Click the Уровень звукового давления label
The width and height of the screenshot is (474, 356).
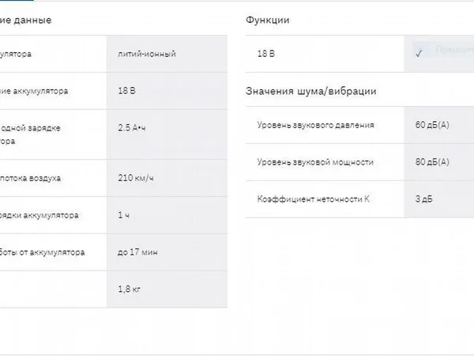(315, 125)
